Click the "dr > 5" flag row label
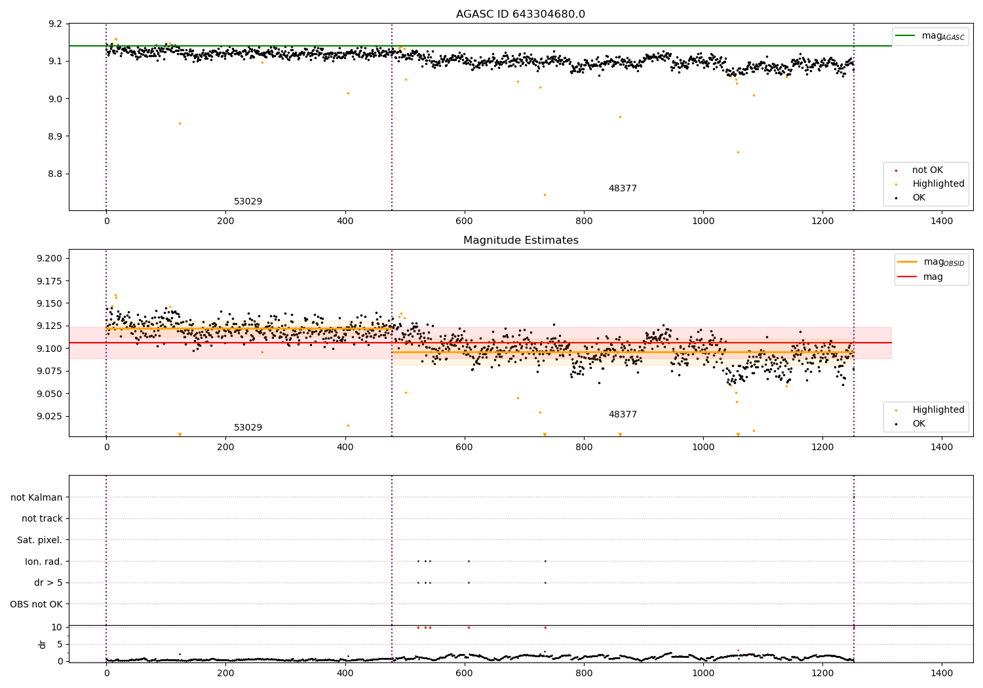Viewport: 983px width, 688px height. tap(48, 583)
